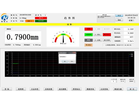Viewport: 139px width, 104px height.
Task: Open the 数据查询 data query page
Action: [90, 89]
